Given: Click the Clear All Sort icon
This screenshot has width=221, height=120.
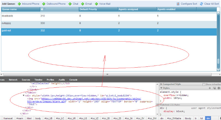Looking at the screenshot, I should click(202, 4).
